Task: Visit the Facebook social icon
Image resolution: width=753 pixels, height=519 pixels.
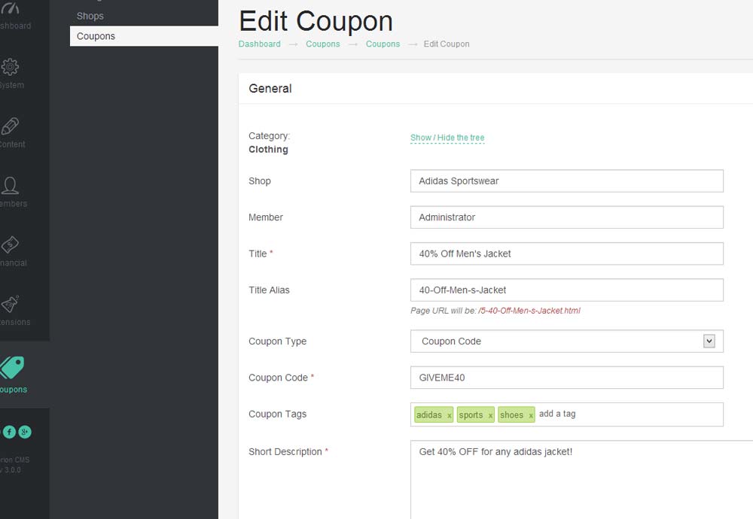Action: tap(9, 432)
